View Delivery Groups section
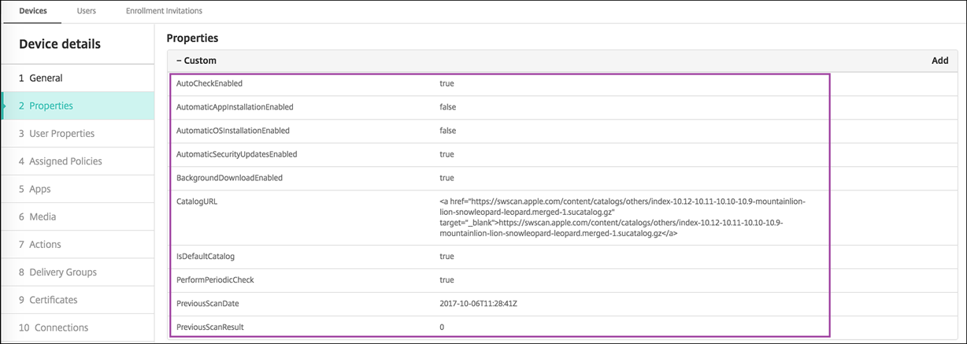 click(63, 272)
